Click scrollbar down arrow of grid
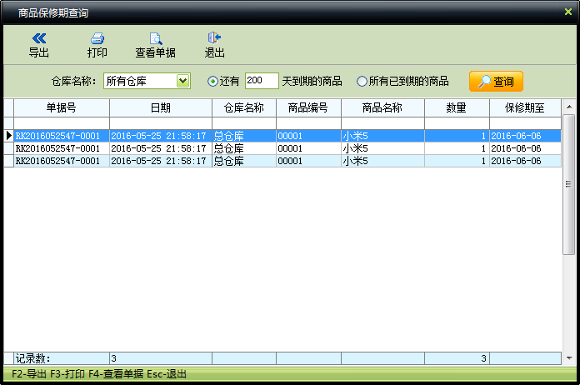The width and height of the screenshot is (580, 385). (x=569, y=357)
